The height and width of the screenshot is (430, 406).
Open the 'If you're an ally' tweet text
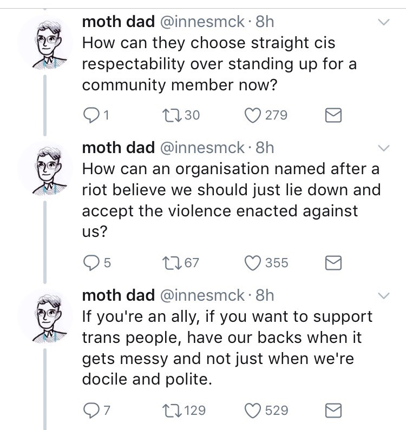coord(227,346)
